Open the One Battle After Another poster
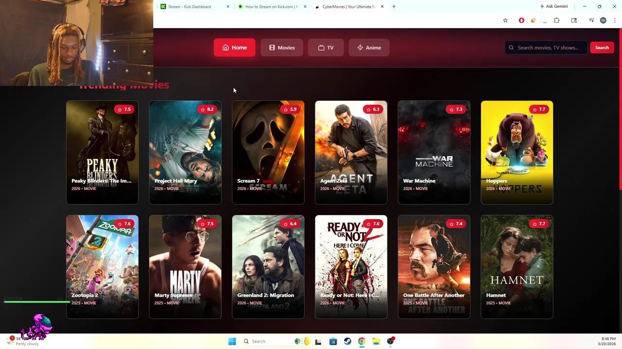This screenshot has height=349, width=622. 434,267
